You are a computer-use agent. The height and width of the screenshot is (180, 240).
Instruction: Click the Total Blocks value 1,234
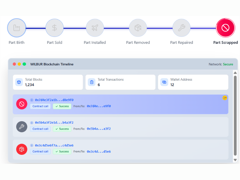coord(29,85)
